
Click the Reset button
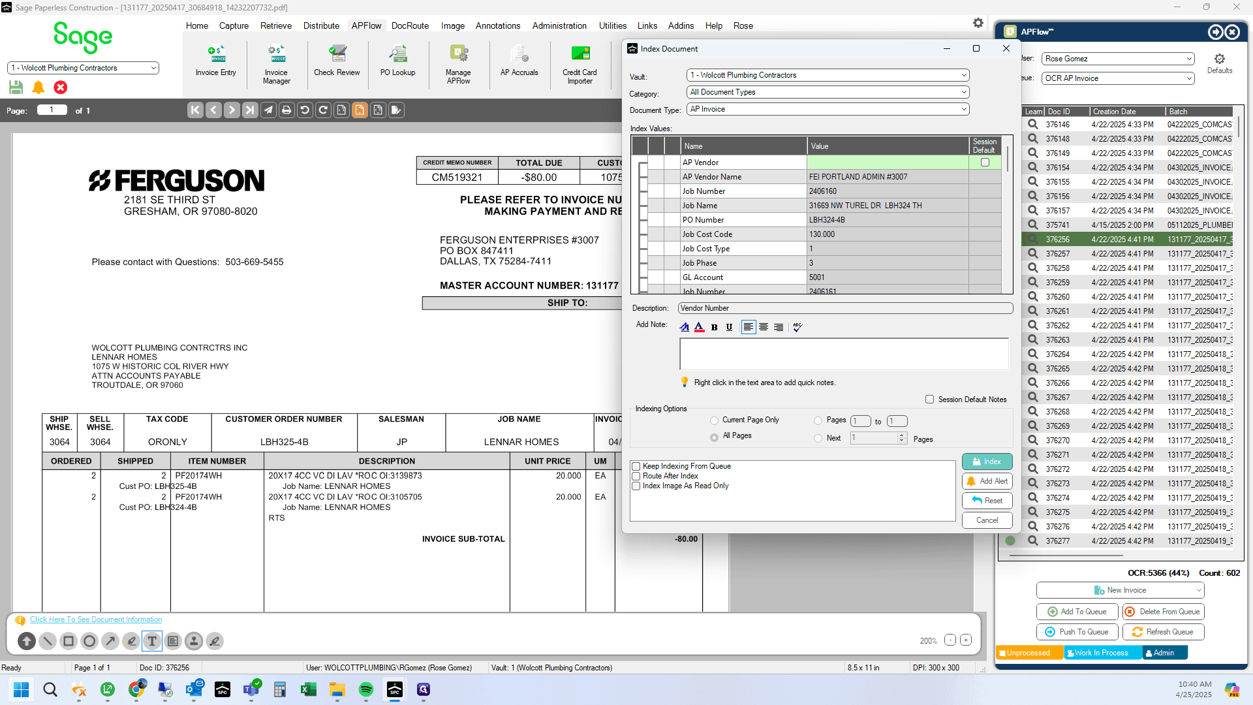pos(987,501)
